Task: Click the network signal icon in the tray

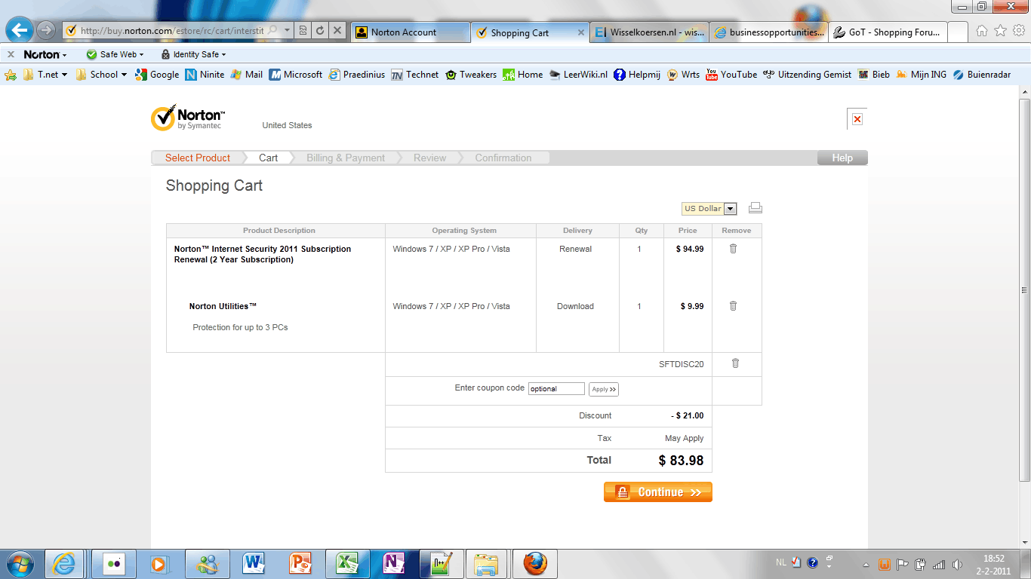Action: [939, 564]
